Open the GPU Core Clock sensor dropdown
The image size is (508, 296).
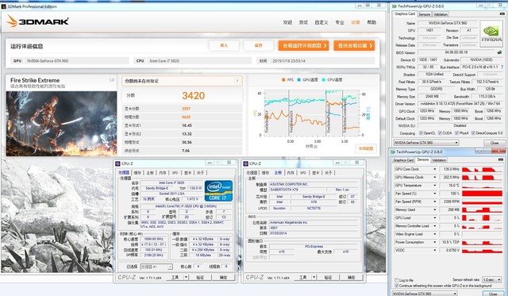point(435,169)
